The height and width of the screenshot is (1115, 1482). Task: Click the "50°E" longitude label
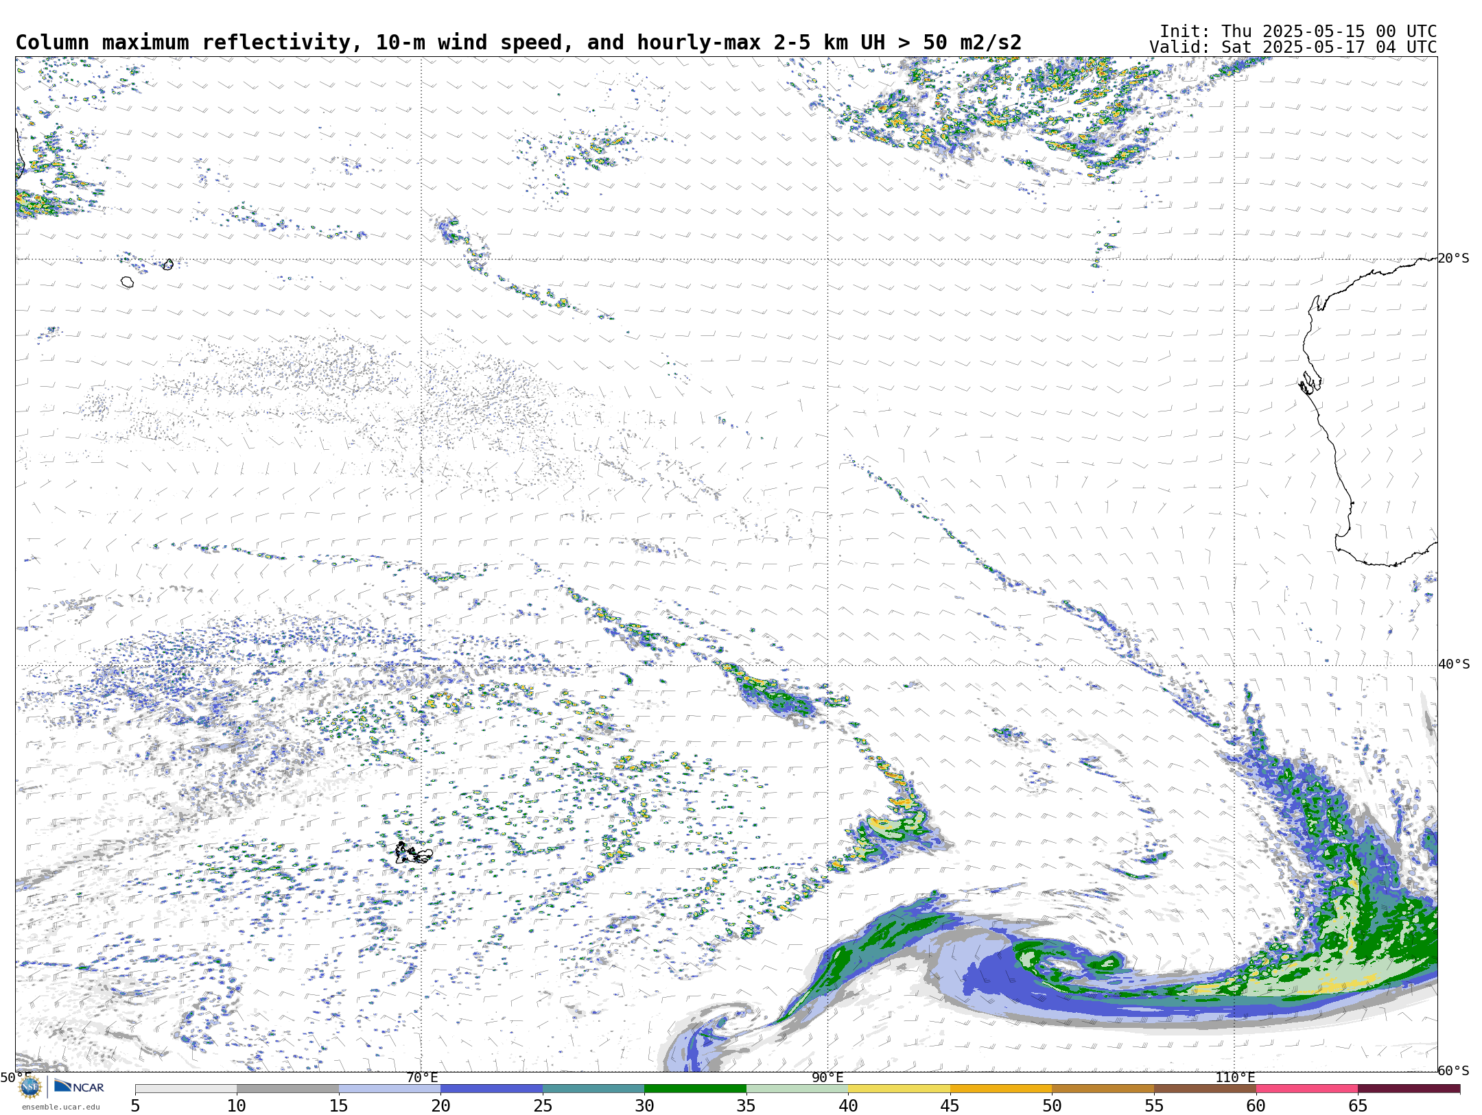(16, 1077)
